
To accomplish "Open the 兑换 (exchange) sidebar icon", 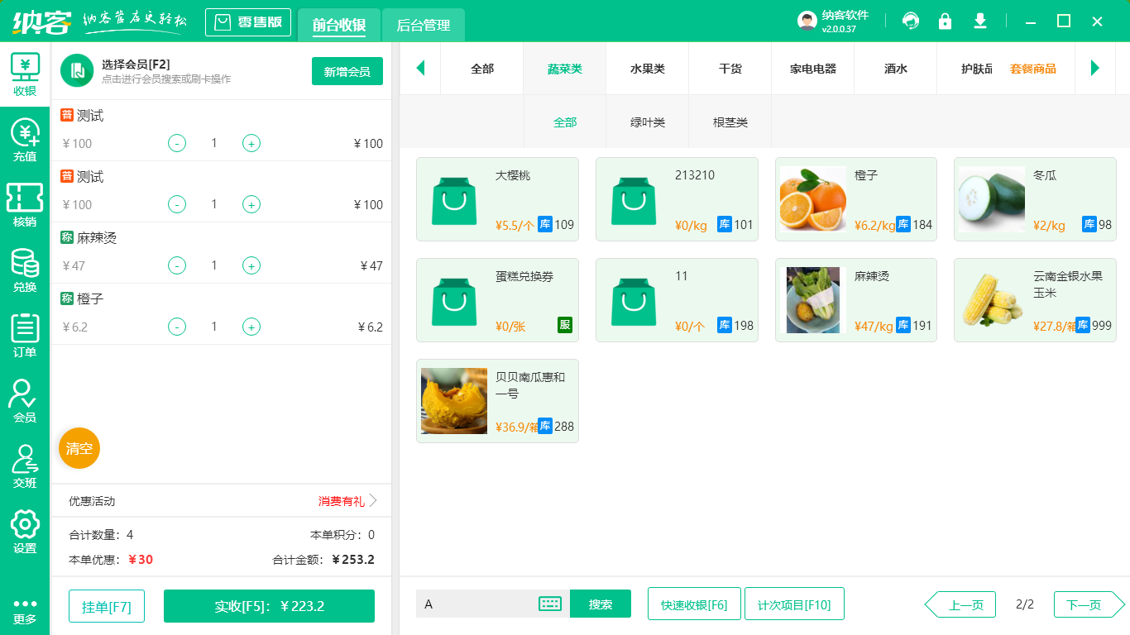I will [x=25, y=266].
